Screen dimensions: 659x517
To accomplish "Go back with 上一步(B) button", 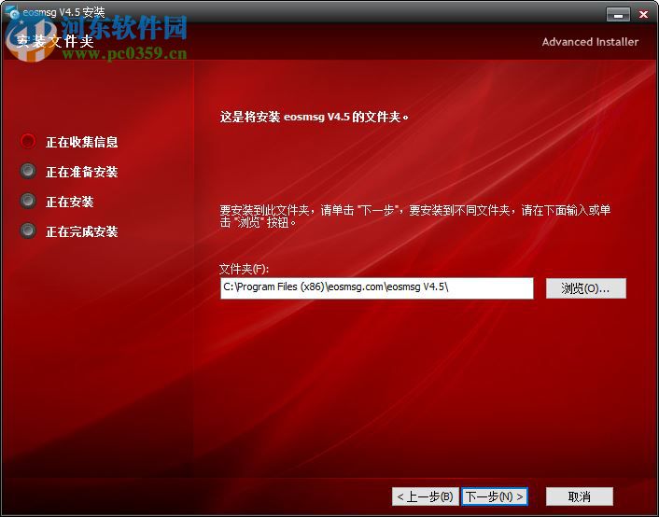I will (x=426, y=496).
